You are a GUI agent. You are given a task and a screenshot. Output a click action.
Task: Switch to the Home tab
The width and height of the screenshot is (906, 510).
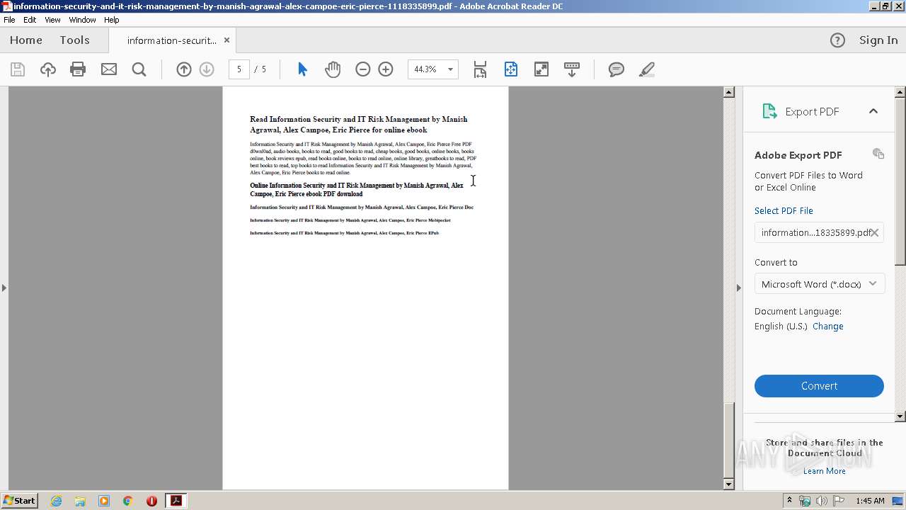tap(26, 40)
